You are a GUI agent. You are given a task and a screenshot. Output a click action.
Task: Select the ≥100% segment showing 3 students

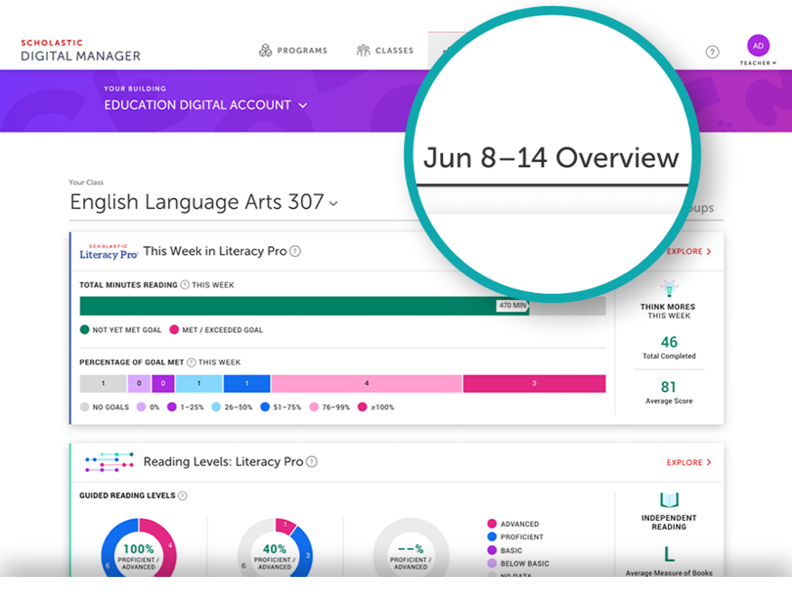[x=533, y=383]
